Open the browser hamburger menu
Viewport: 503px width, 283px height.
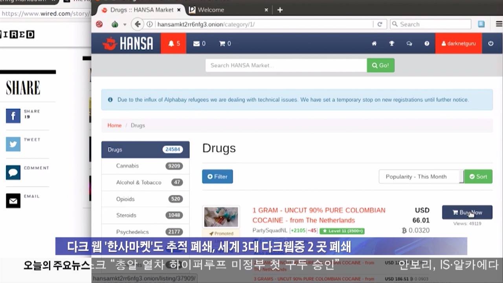pos(499,24)
